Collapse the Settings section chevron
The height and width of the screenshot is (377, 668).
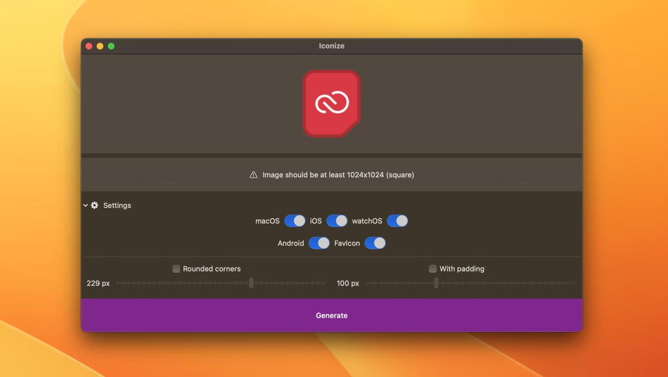[x=85, y=205]
